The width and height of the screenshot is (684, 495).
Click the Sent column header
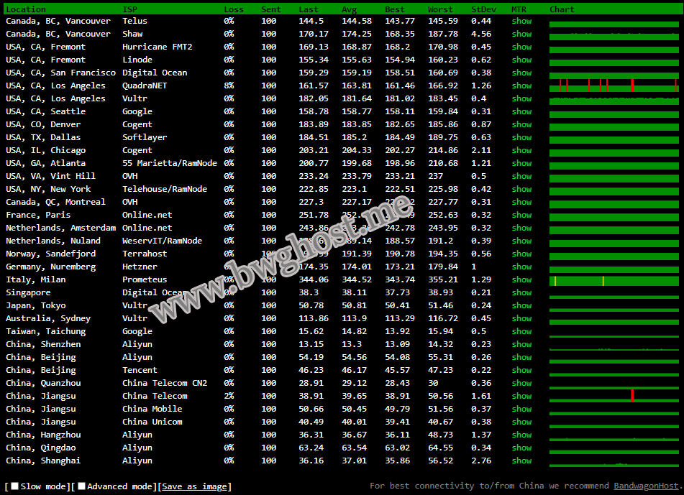[x=271, y=9]
